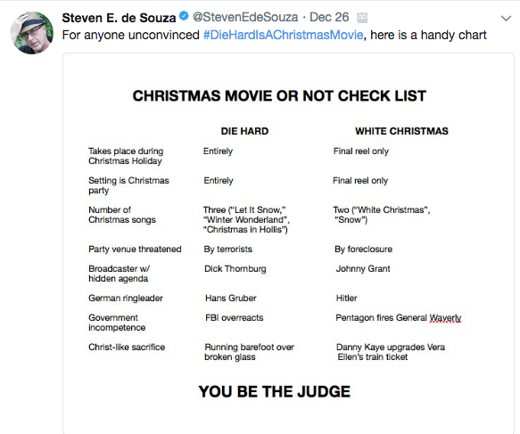The height and width of the screenshot is (434, 520).
Task: Click the Dec 26 timestamp
Action: (329, 17)
